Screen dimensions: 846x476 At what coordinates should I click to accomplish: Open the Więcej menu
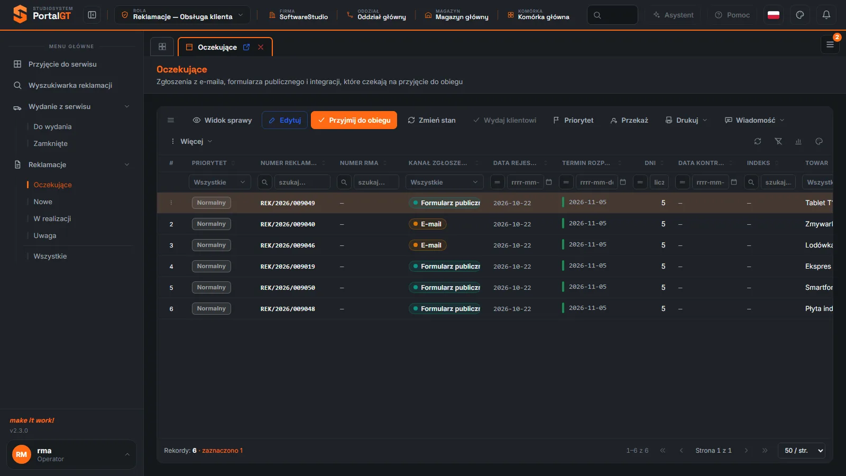point(191,141)
